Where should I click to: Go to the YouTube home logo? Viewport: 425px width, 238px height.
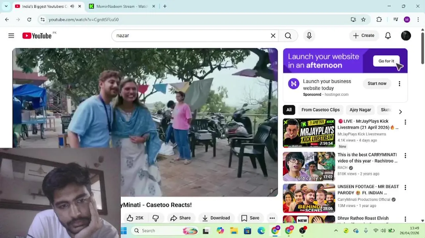[37, 36]
